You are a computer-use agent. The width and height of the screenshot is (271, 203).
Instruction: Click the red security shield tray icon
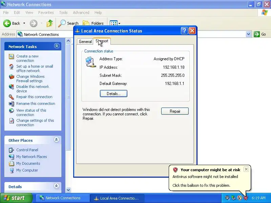click(x=246, y=198)
